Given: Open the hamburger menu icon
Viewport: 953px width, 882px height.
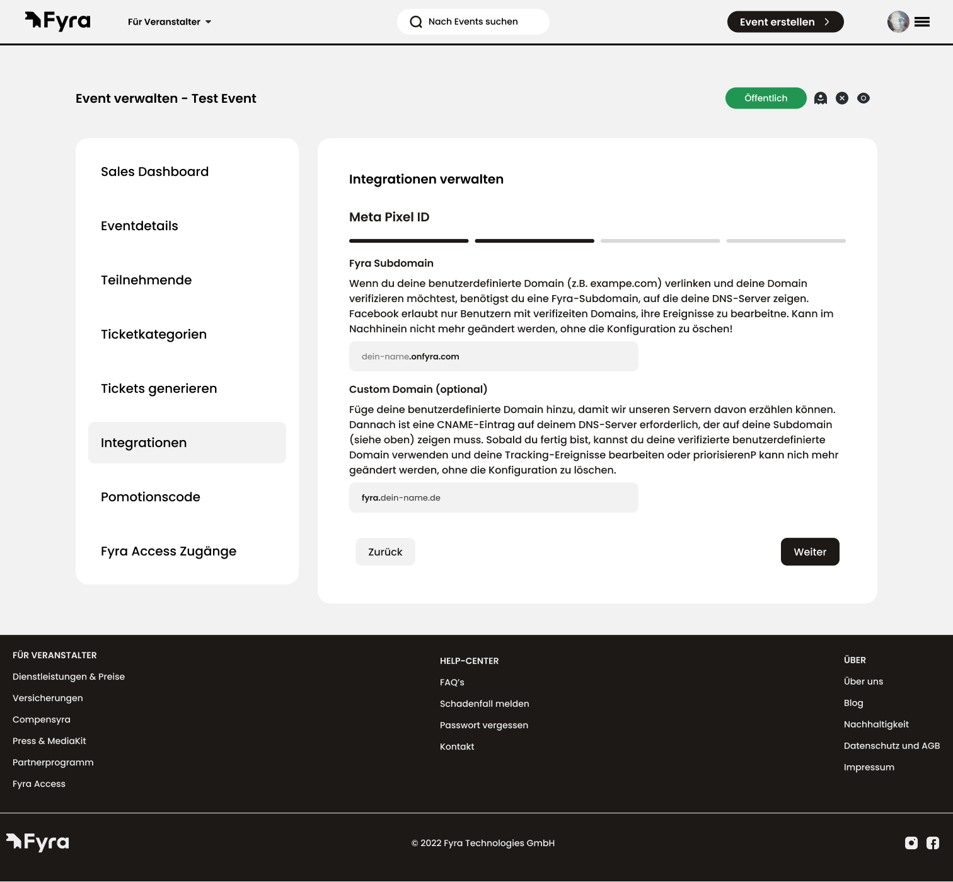Looking at the screenshot, I should point(922,22).
